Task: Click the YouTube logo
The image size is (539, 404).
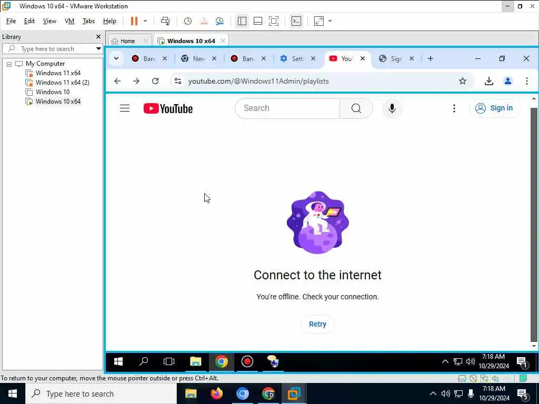Action: pyautogui.click(x=168, y=108)
